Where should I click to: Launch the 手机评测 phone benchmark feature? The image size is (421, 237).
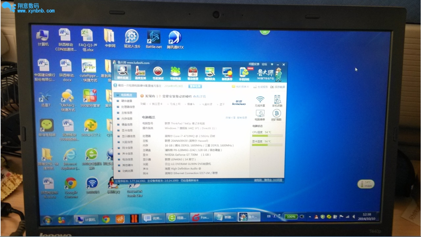pos(277,101)
